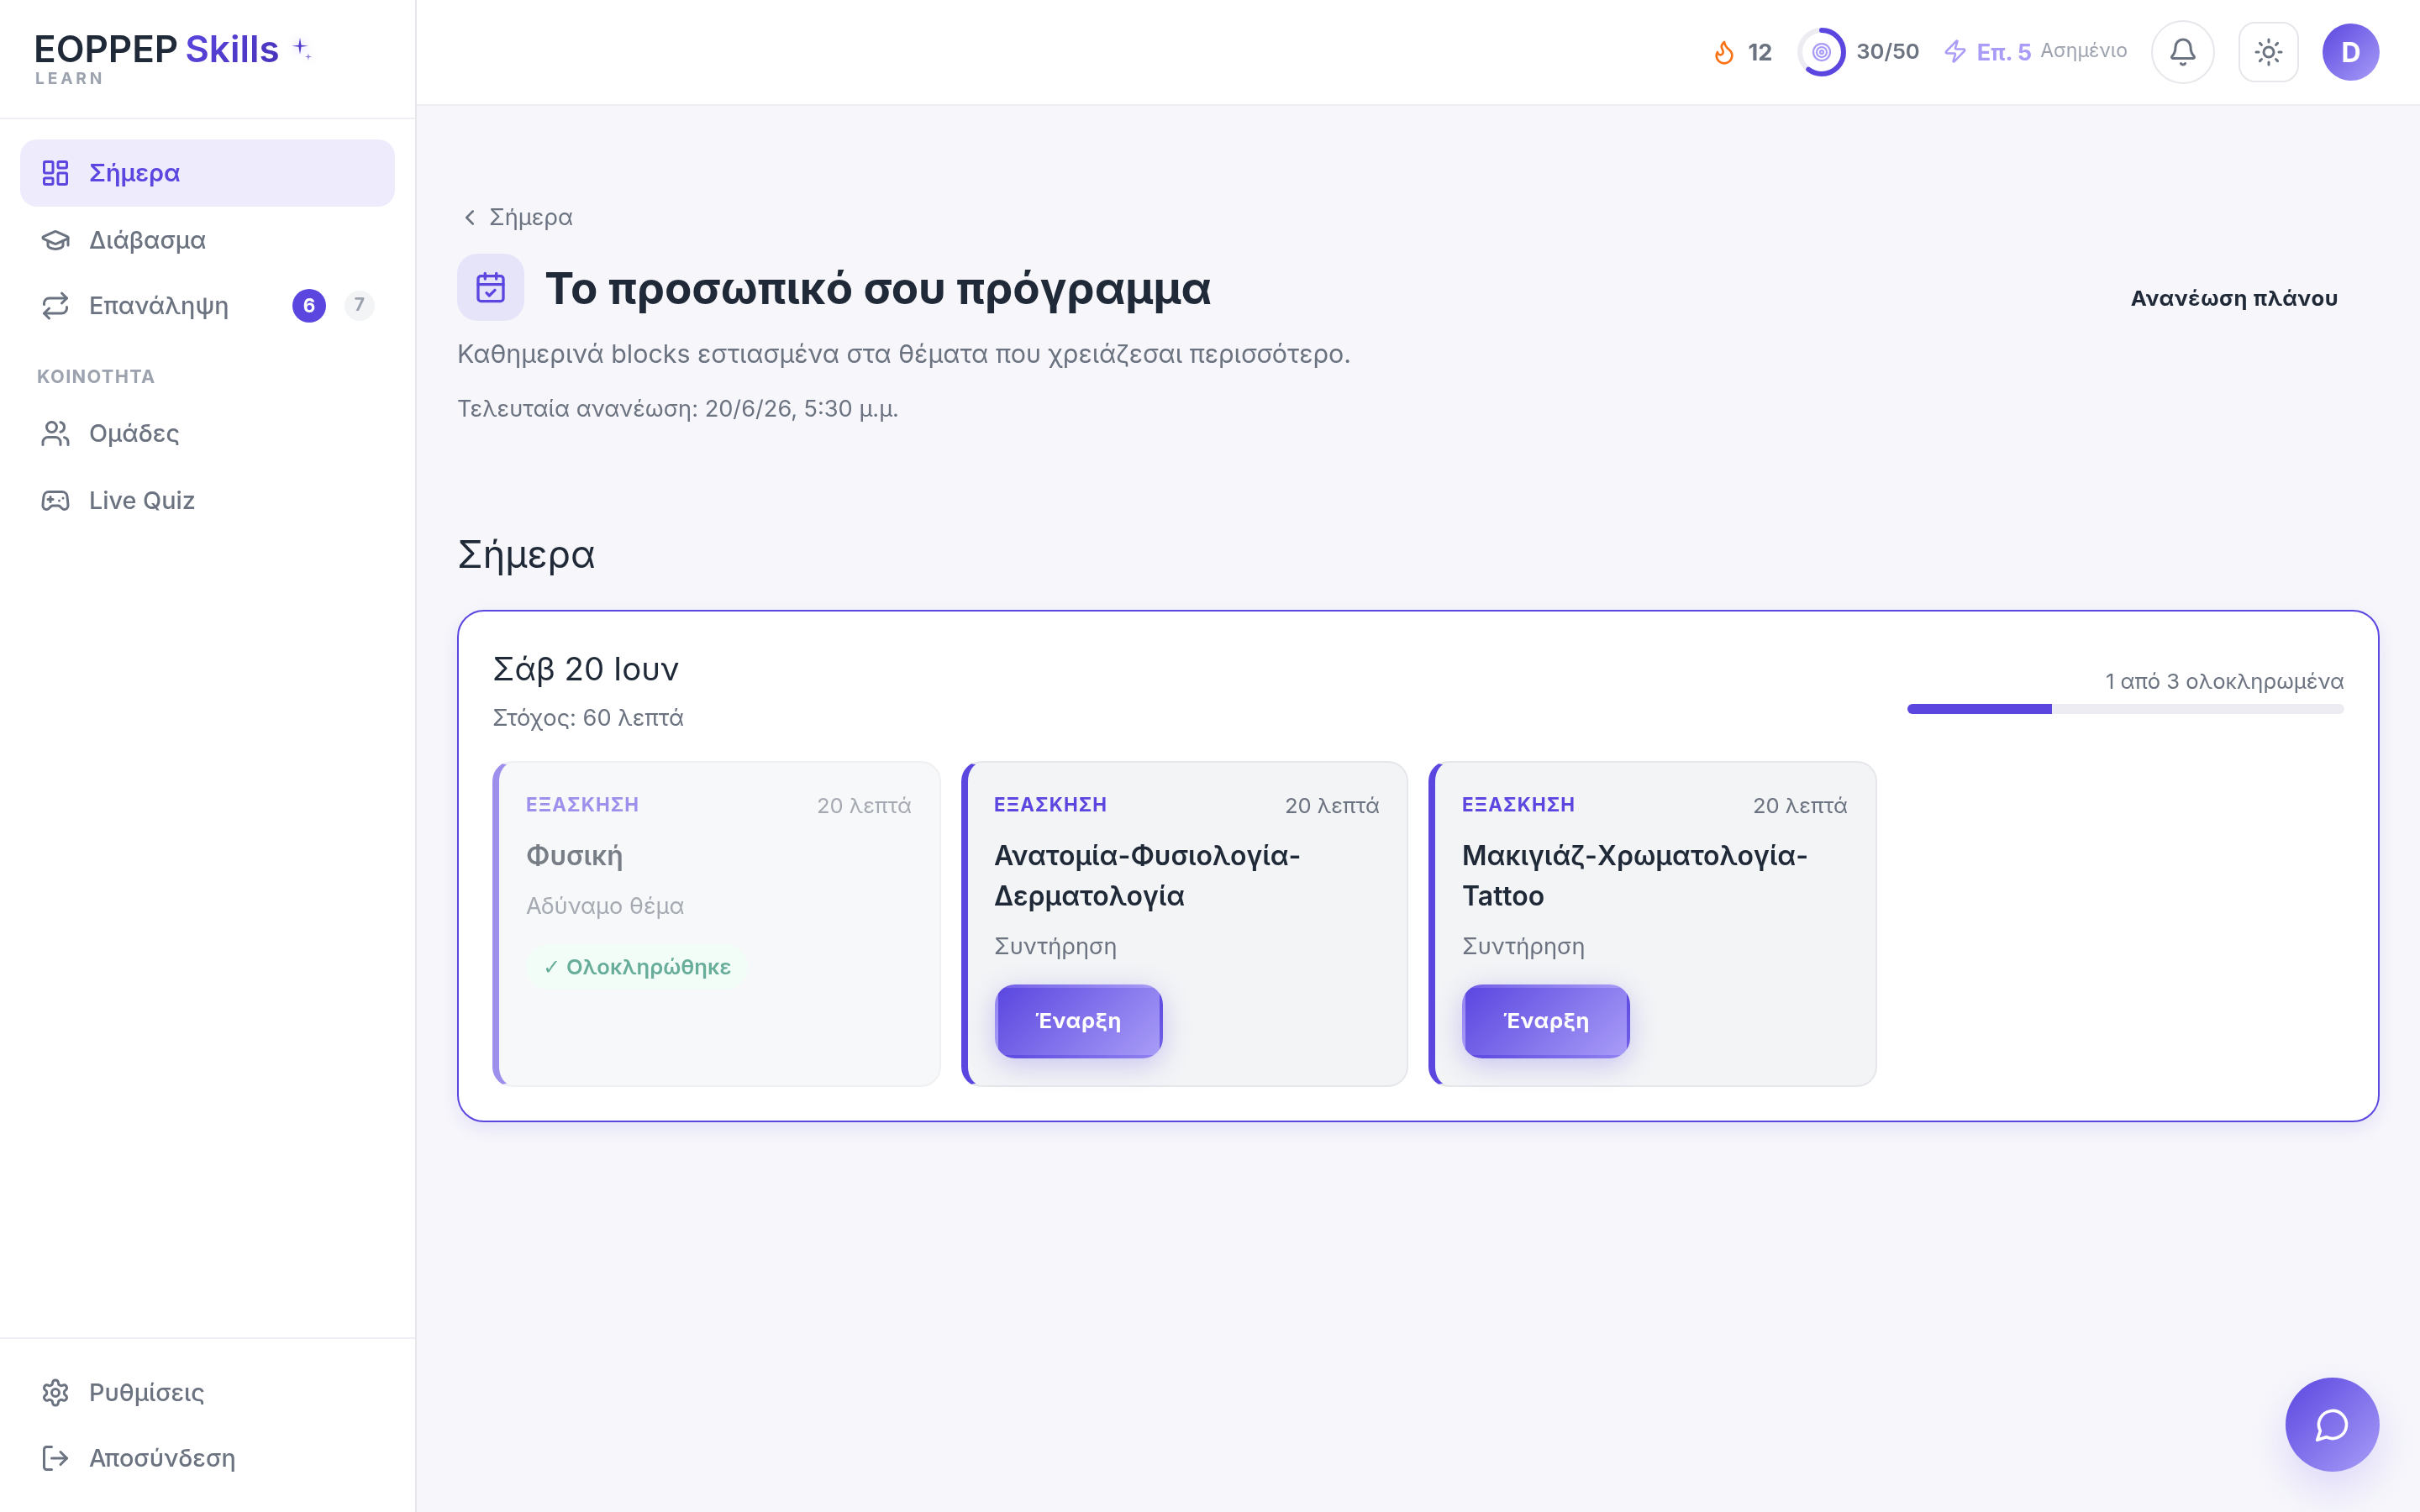The width and height of the screenshot is (2420, 1512).
Task: Click the Ολοκληρώθηκε status badge
Action: pos(637,967)
